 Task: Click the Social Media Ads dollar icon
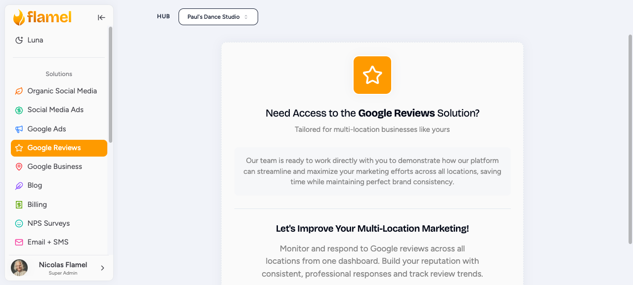pos(19,110)
